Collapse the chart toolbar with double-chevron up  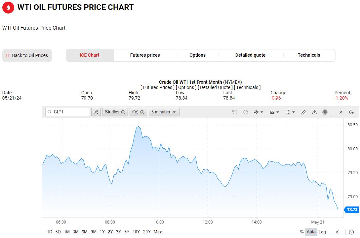coord(341,112)
